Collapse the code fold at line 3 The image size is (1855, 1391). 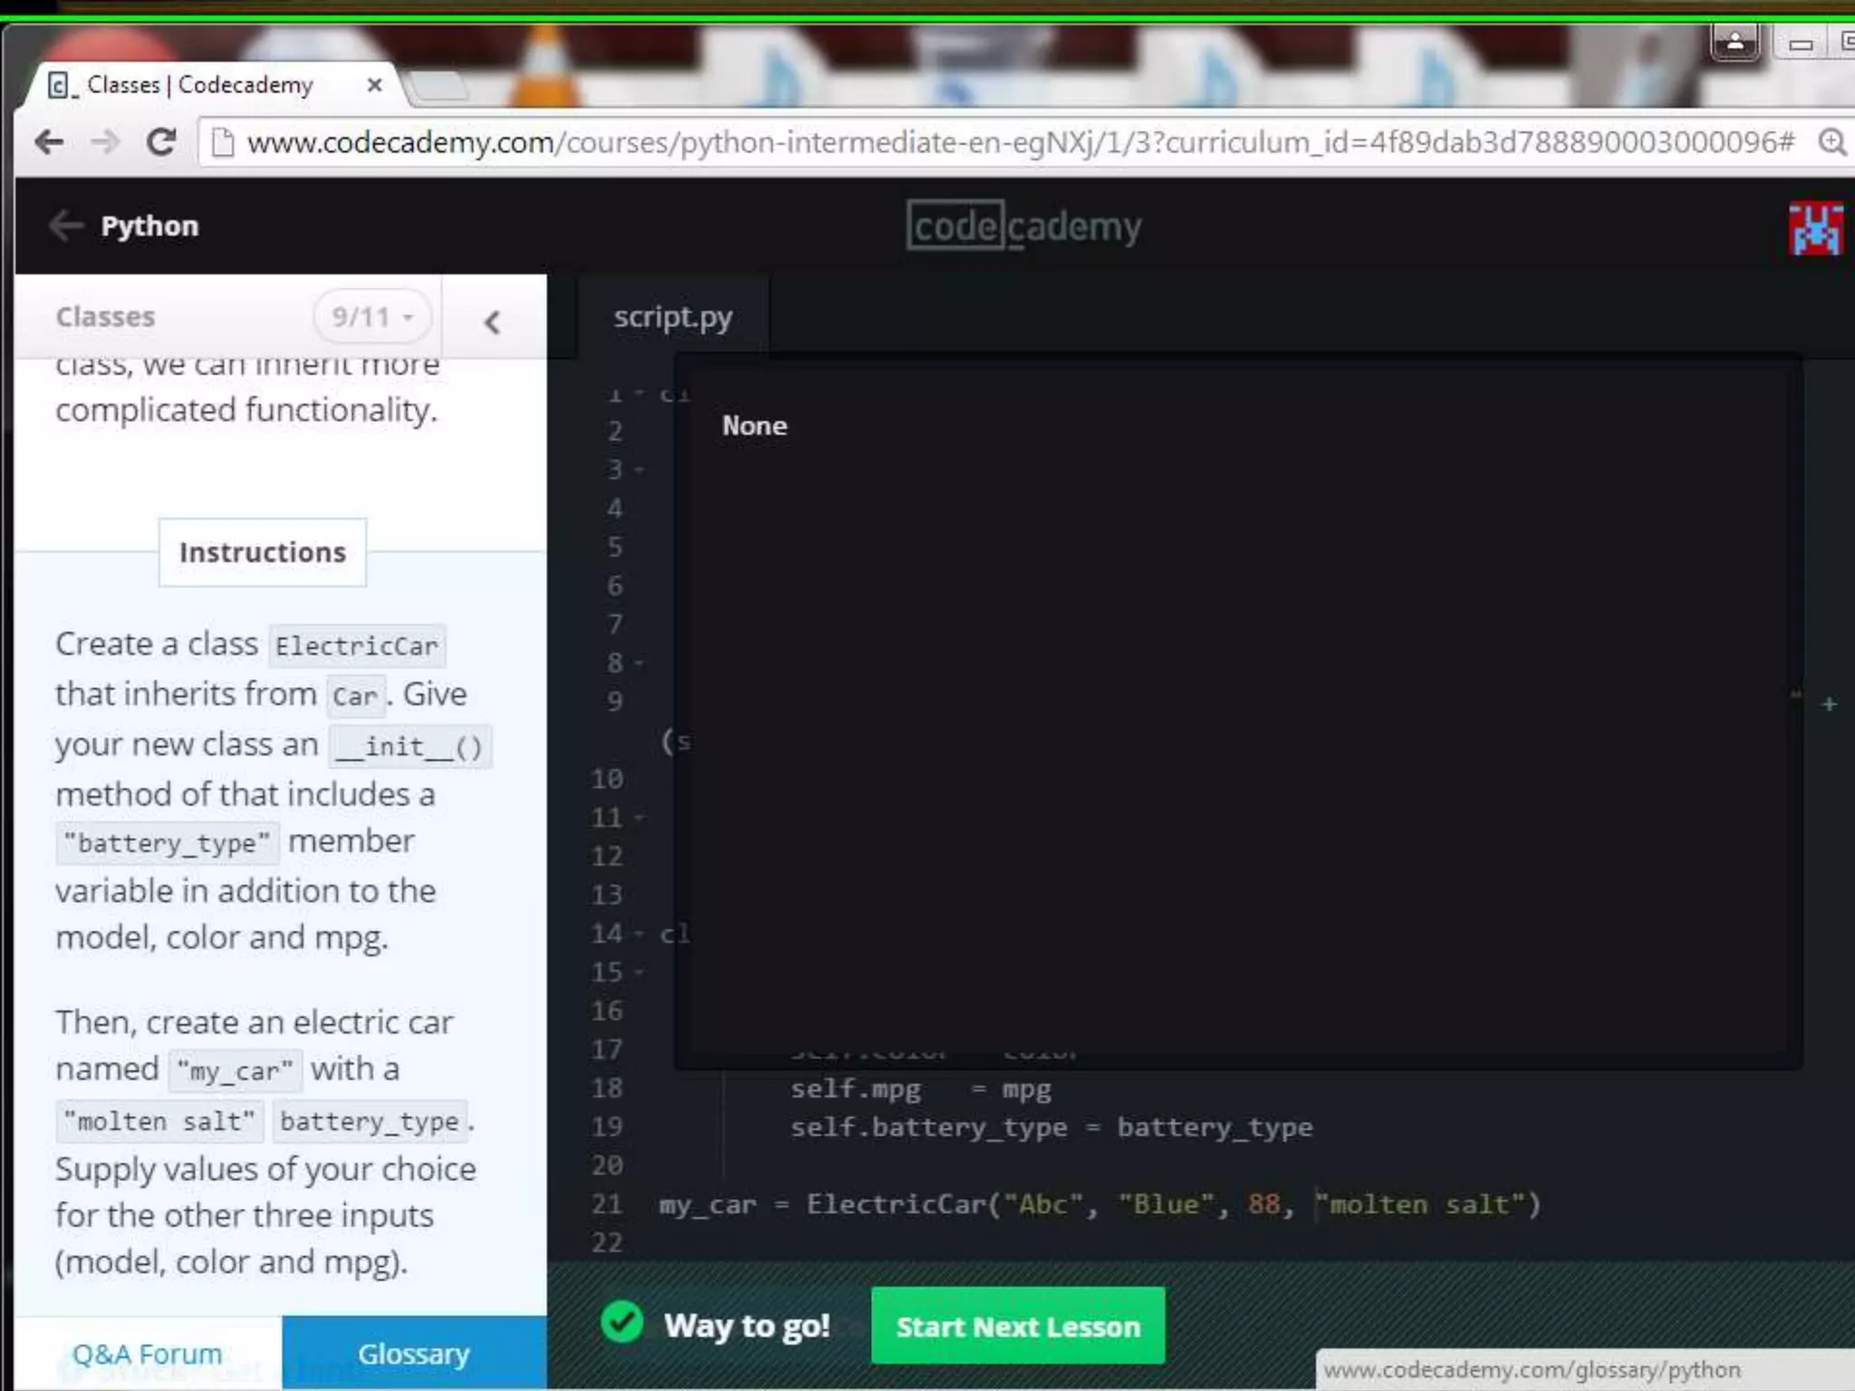[x=639, y=470]
